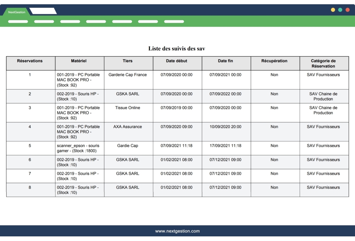
Task: Sort the table by Date début column
Action: coord(177,63)
